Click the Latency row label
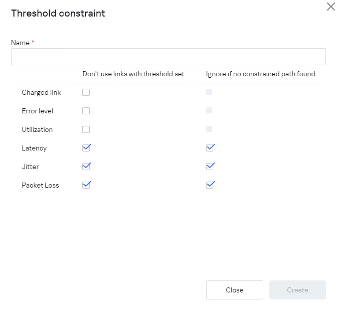The image size is (337, 309). pyautogui.click(x=34, y=148)
